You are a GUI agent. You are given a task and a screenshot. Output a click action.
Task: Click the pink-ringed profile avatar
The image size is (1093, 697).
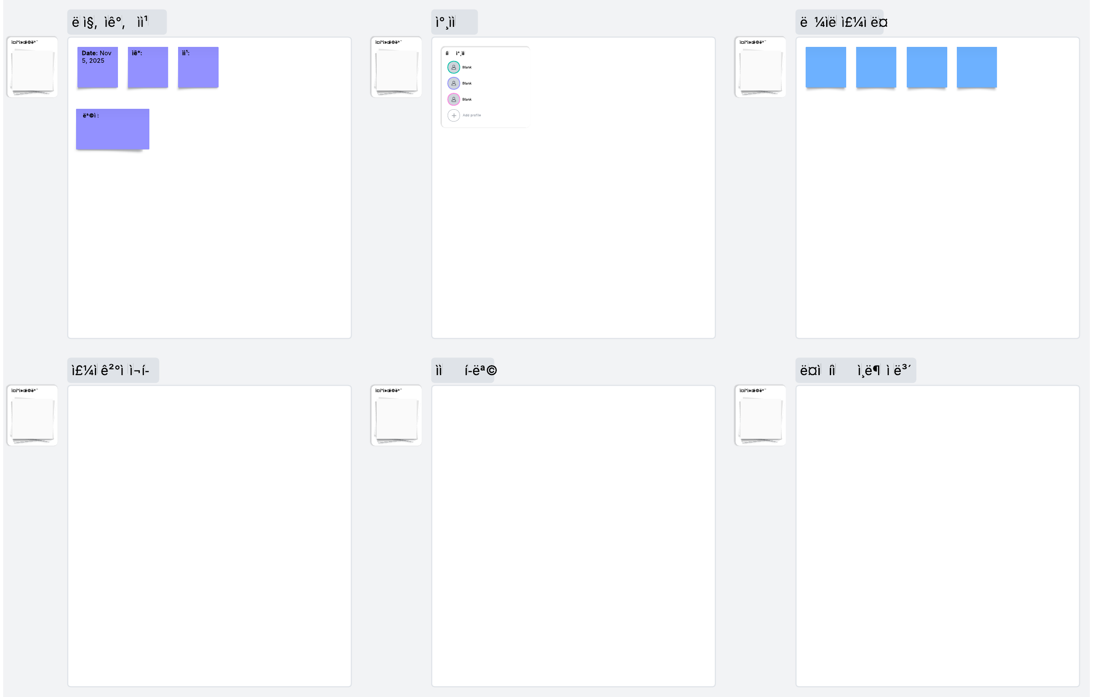point(453,99)
